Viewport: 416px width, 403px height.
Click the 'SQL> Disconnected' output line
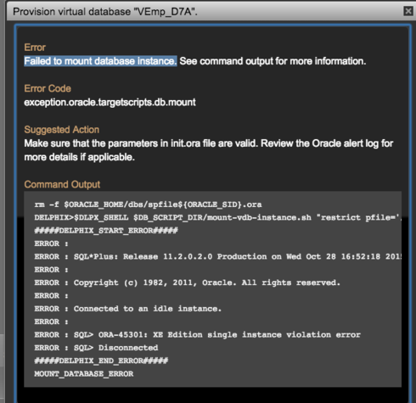(96, 348)
